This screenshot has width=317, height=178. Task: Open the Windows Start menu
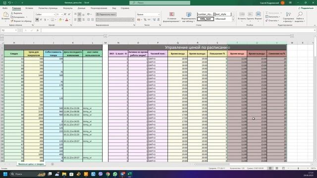[5, 174]
